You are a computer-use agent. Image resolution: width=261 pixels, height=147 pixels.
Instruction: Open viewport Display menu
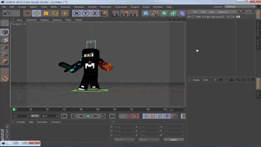coord(44,20)
